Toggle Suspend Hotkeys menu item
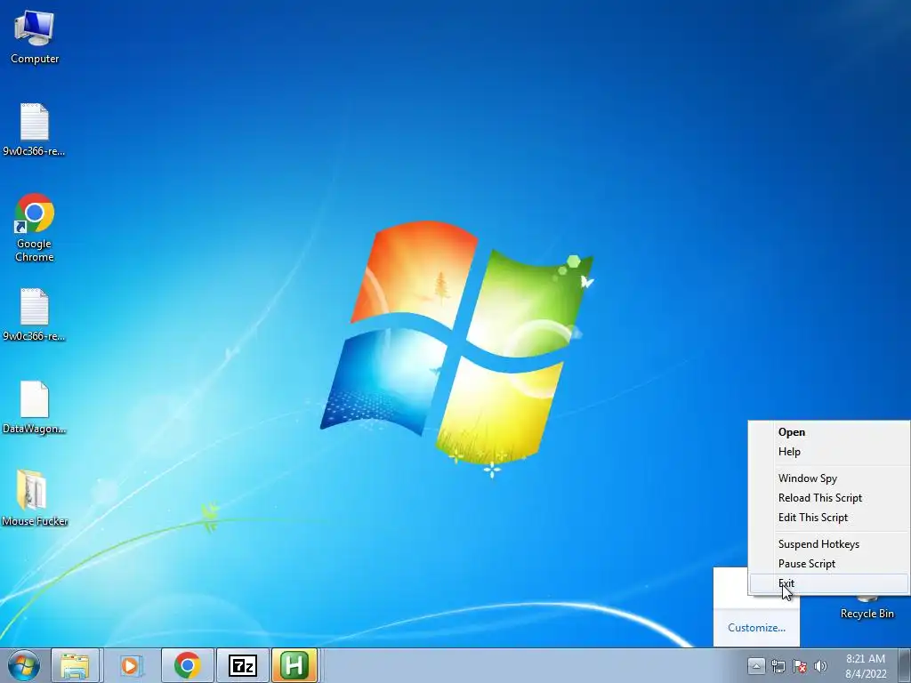This screenshot has width=911, height=683. [x=828, y=544]
